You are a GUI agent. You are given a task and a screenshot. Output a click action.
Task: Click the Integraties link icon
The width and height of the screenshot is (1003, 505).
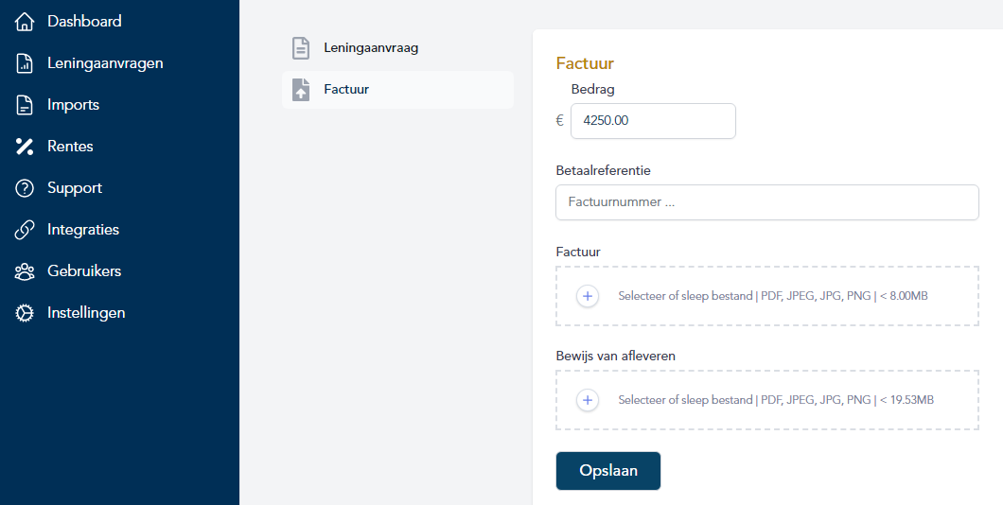tap(25, 230)
